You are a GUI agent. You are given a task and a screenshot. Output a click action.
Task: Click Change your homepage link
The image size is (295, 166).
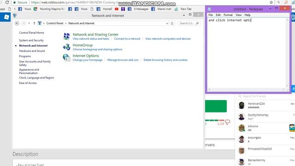pos(88,60)
